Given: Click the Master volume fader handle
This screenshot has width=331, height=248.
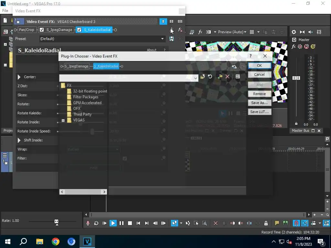Looking at the screenshot, I should (x=296, y=78).
